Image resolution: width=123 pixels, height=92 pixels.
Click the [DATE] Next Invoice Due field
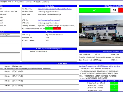coord(97,54)
